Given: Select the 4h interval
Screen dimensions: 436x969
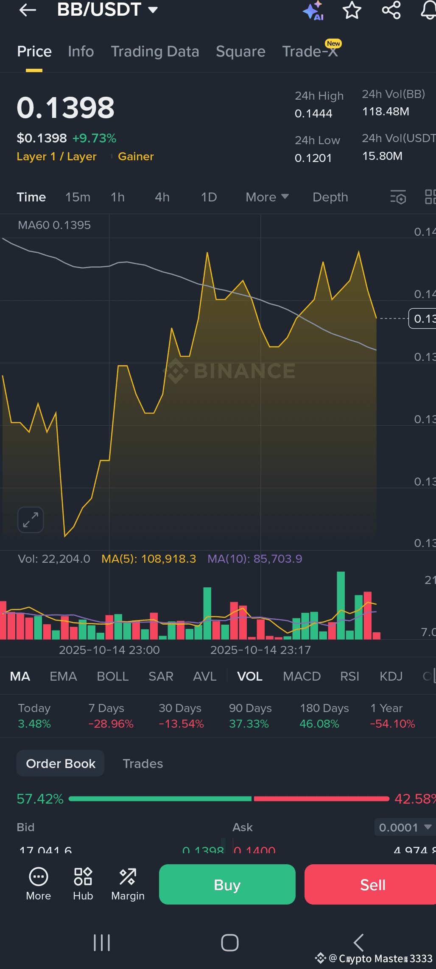Looking at the screenshot, I should pyautogui.click(x=162, y=197).
